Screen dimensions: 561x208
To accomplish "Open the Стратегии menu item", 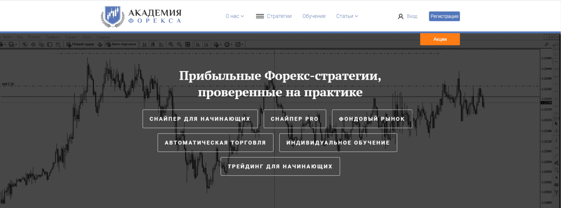I will click(x=279, y=16).
